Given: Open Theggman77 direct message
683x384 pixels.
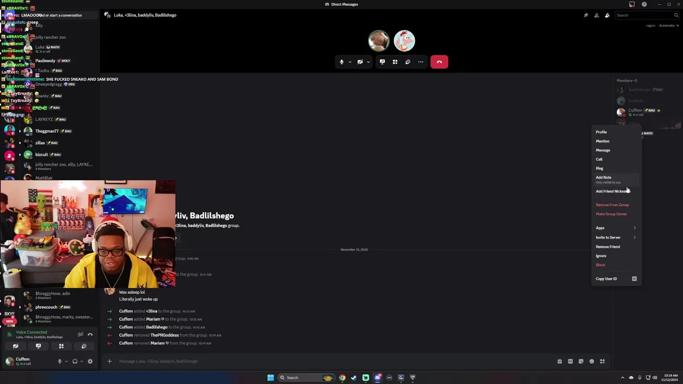Looking at the screenshot, I should [59, 131].
